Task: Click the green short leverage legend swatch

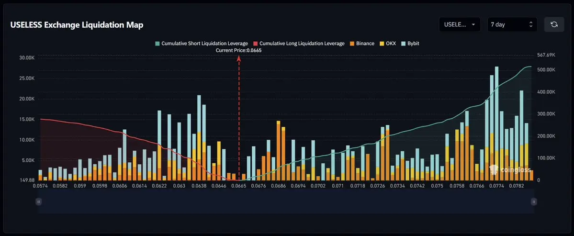Action: tap(157, 44)
